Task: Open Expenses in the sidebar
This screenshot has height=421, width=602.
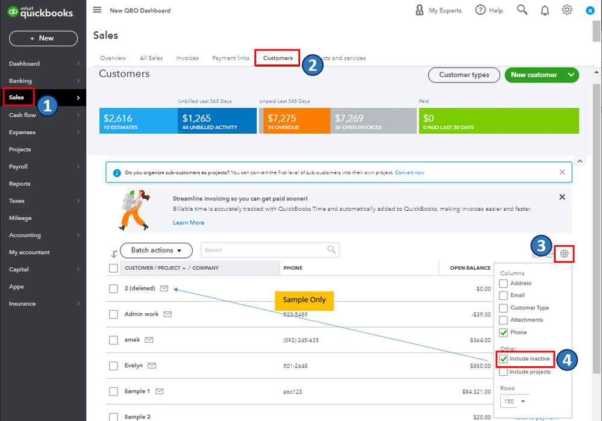Action: pos(22,133)
